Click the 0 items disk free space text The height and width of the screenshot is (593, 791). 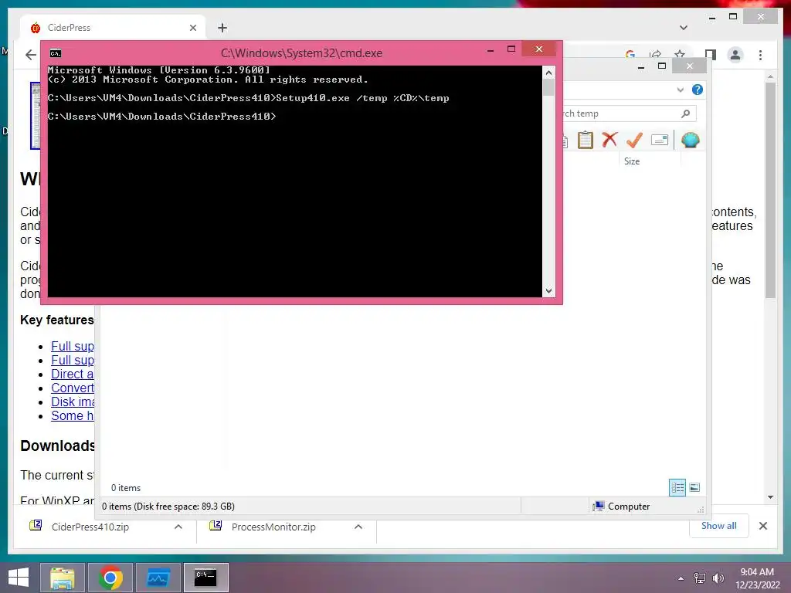click(168, 507)
